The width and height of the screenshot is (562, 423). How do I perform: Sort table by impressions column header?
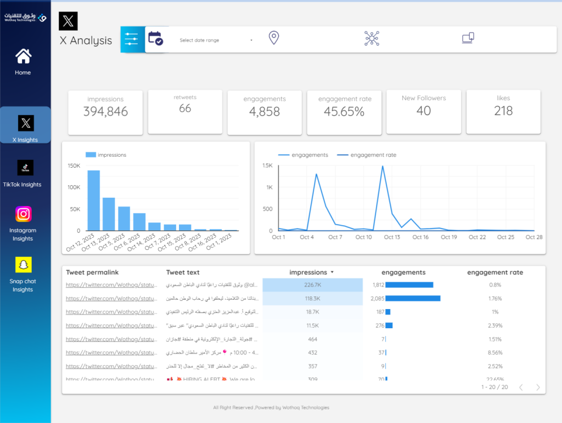coord(312,272)
